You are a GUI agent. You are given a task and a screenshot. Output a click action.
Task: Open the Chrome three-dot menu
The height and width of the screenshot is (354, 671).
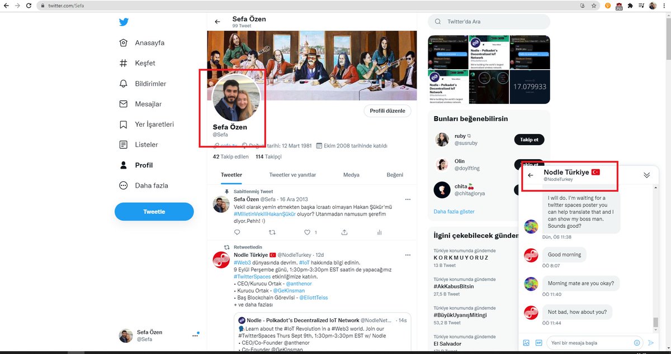click(x=665, y=6)
